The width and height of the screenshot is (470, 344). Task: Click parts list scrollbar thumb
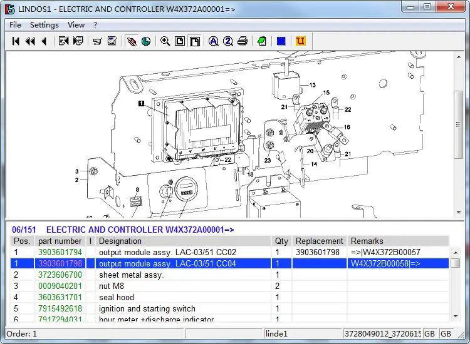click(x=456, y=263)
